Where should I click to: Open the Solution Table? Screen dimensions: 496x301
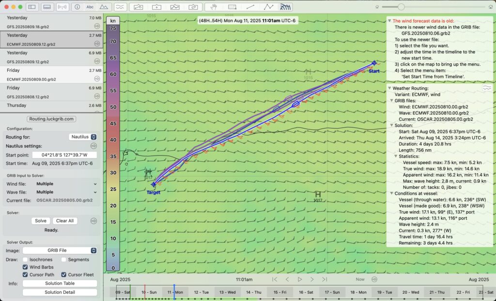pyautogui.click(x=60, y=284)
